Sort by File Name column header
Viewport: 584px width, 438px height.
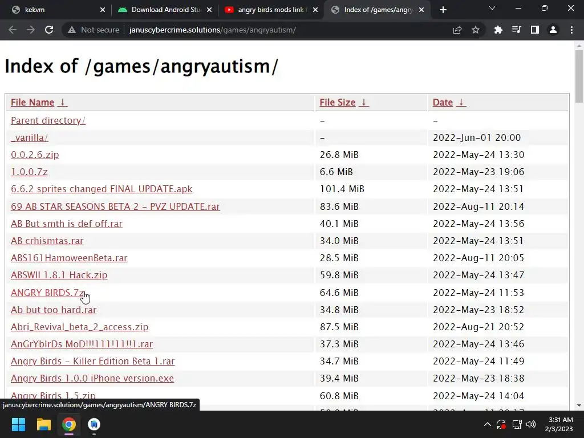[x=33, y=103]
